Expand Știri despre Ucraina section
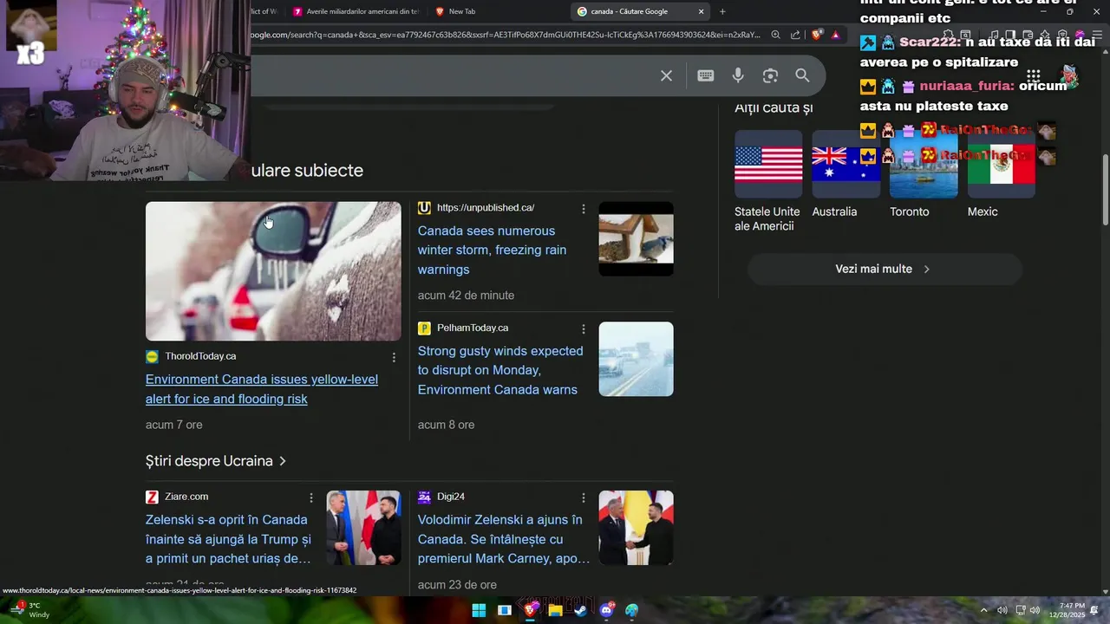This screenshot has width=1110, height=624. click(216, 461)
